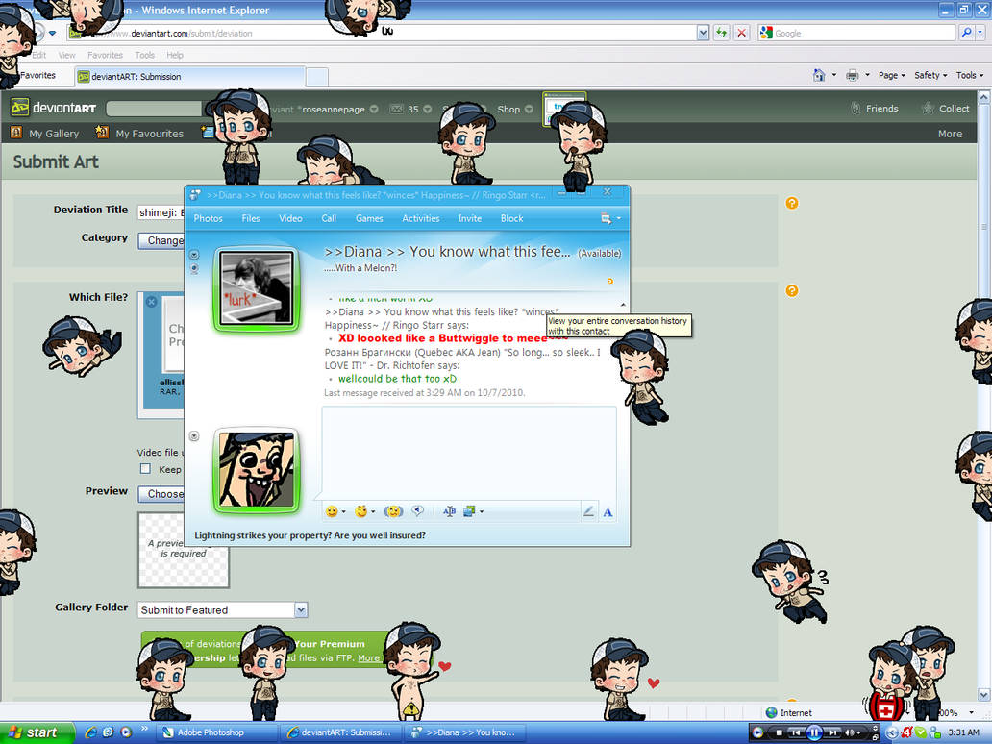Open Activities in the chat window menu

pyautogui.click(x=421, y=218)
